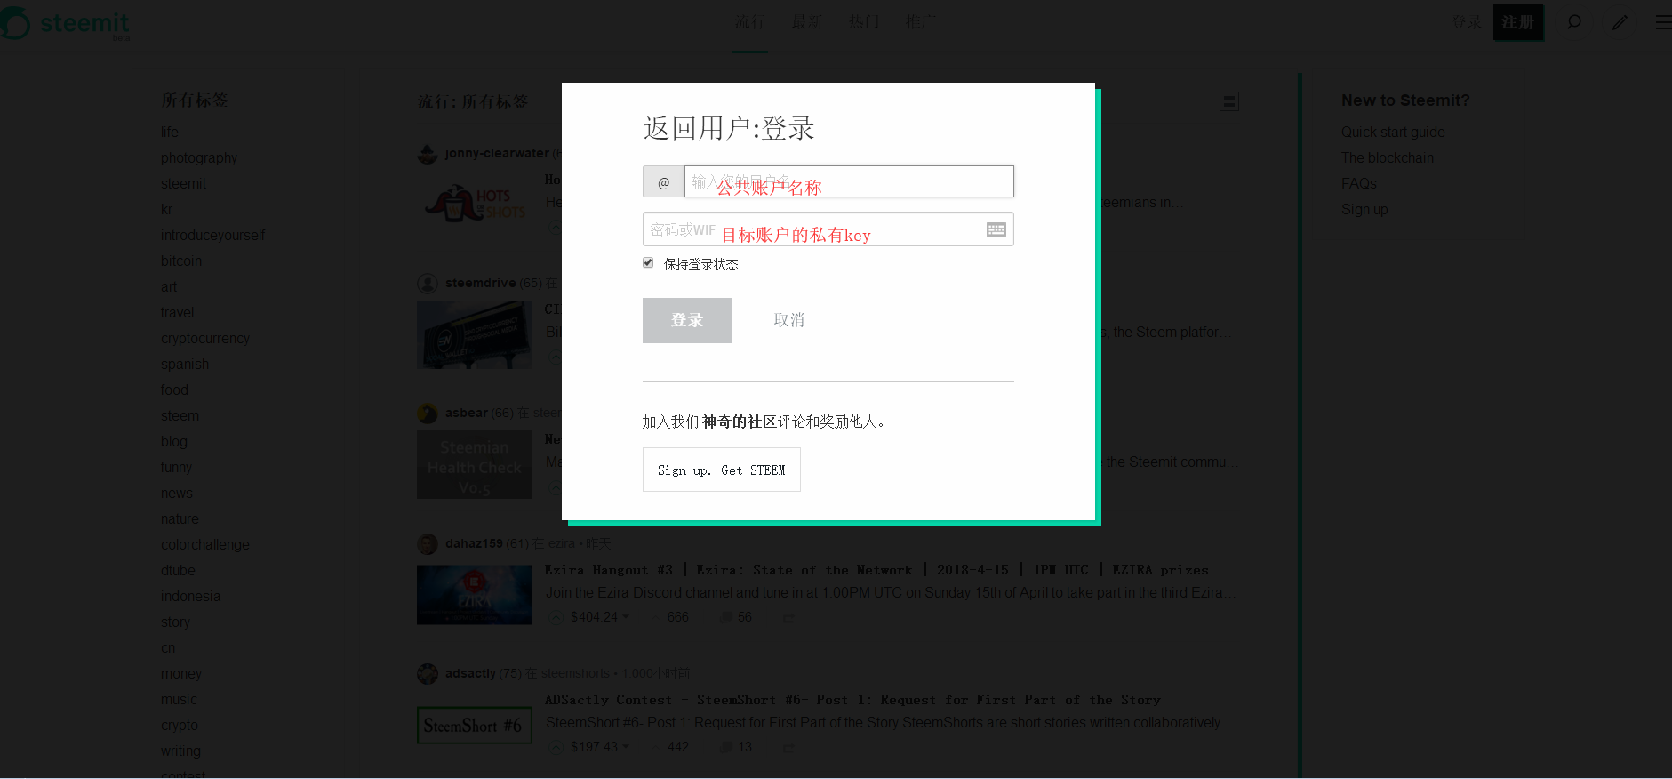Click steemdrive author name
The width and height of the screenshot is (1672, 779).
coord(480,283)
